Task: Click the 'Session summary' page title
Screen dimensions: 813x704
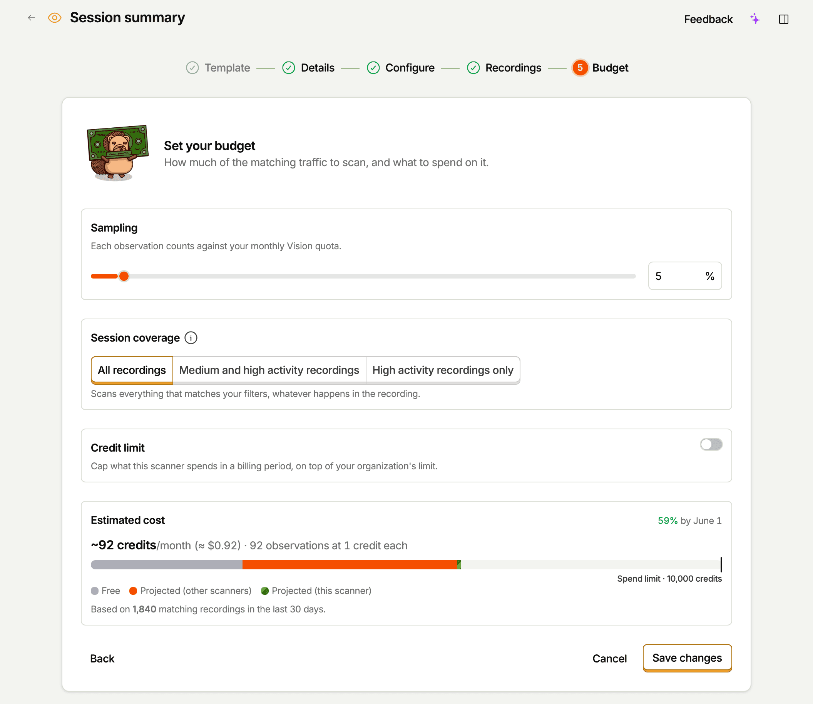Action: coord(127,18)
